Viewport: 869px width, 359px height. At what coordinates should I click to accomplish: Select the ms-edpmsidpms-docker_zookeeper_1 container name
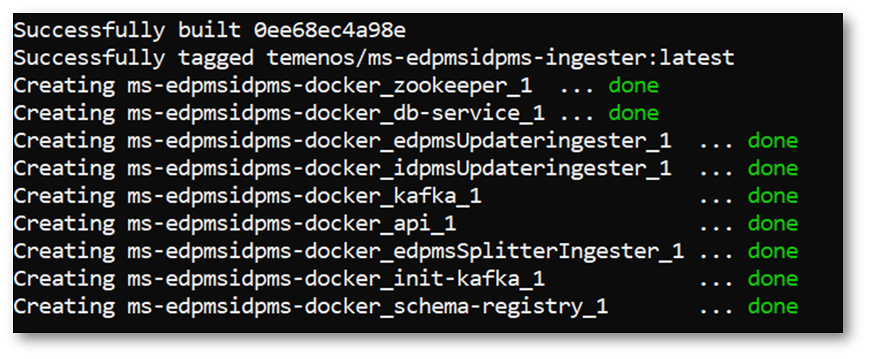330,86
